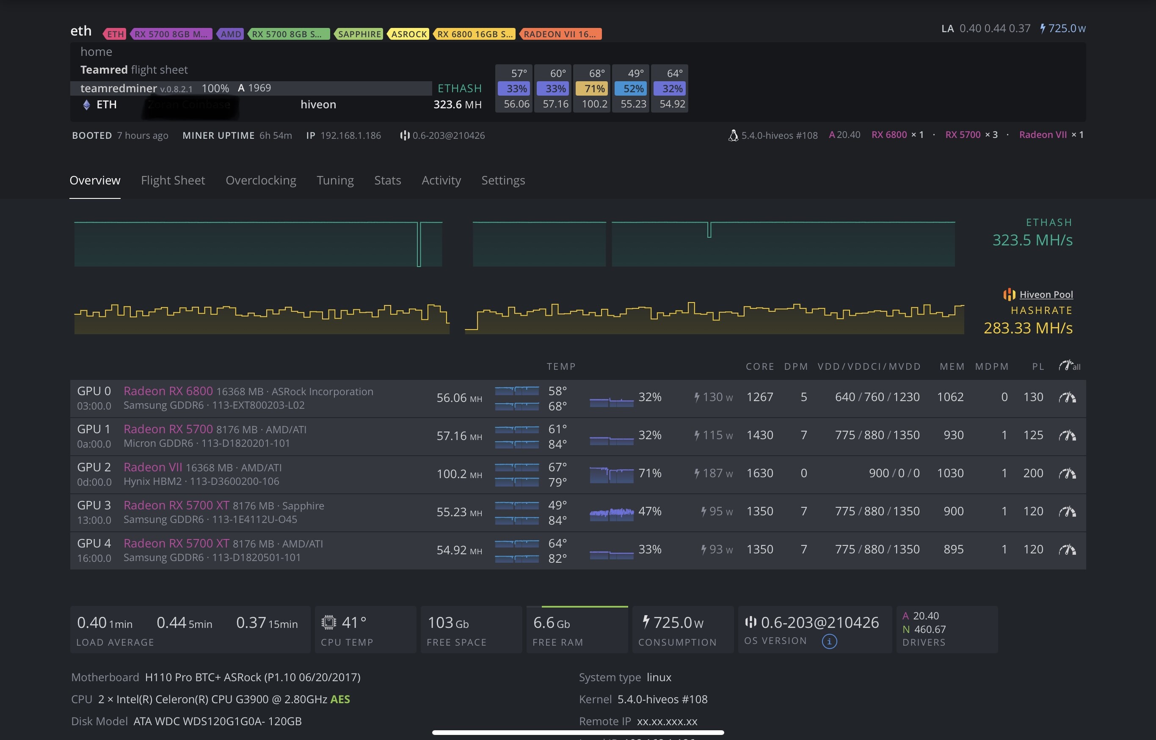The height and width of the screenshot is (740, 1156).
Task: Open the Activity tab
Action: [x=441, y=180]
